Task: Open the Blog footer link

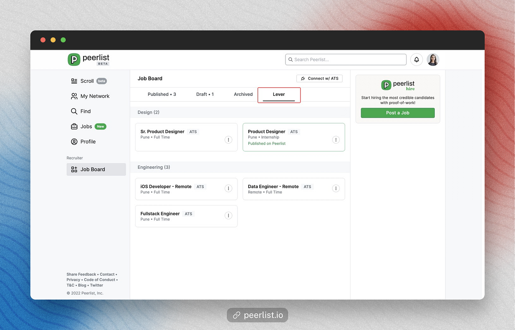Action: point(82,285)
